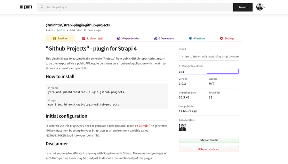Click Report malware button

(x=209, y=149)
